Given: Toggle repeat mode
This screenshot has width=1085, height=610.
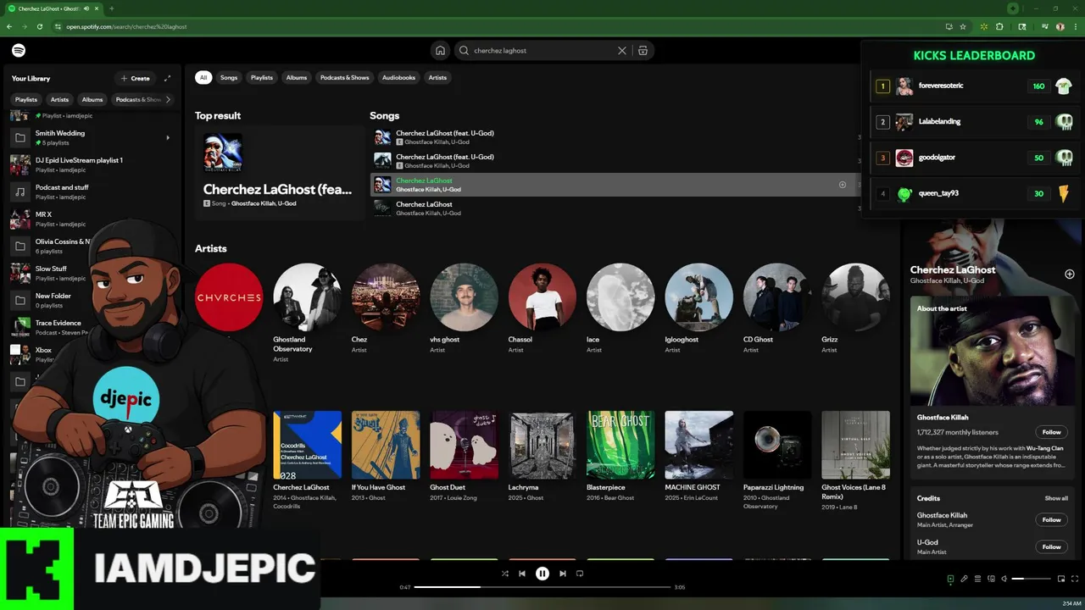Looking at the screenshot, I should point(580,574).
